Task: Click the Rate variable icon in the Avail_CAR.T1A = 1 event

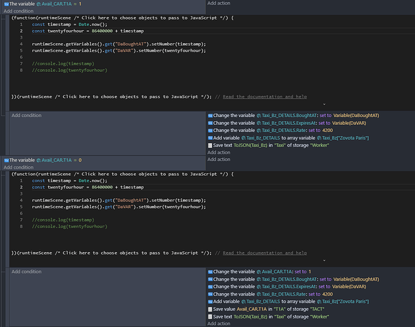Action: pos(210,130)
